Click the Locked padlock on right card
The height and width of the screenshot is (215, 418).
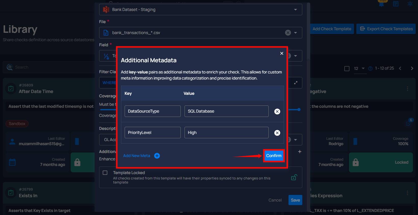coord(356,162)
